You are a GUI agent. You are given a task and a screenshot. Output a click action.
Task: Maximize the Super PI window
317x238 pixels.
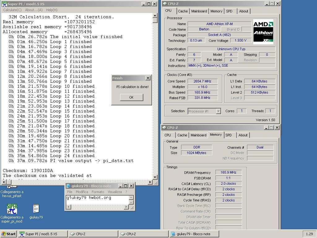coord(149,4)
